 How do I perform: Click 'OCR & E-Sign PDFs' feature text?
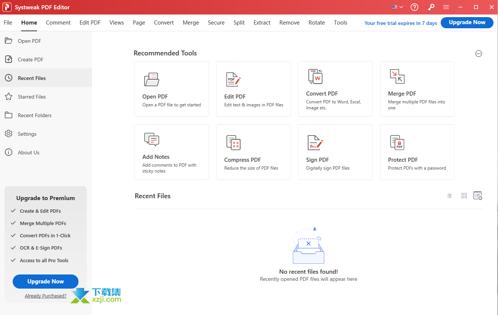point(41,248)
